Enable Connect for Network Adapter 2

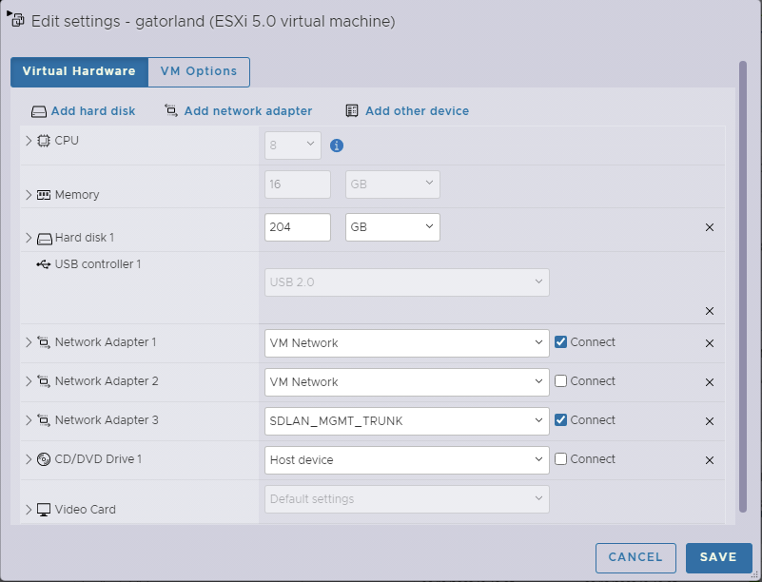[561, 381]
